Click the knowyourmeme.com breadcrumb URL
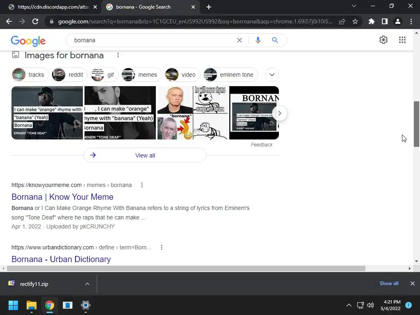The height and width of the screenshot is (315, 420). 71,185
